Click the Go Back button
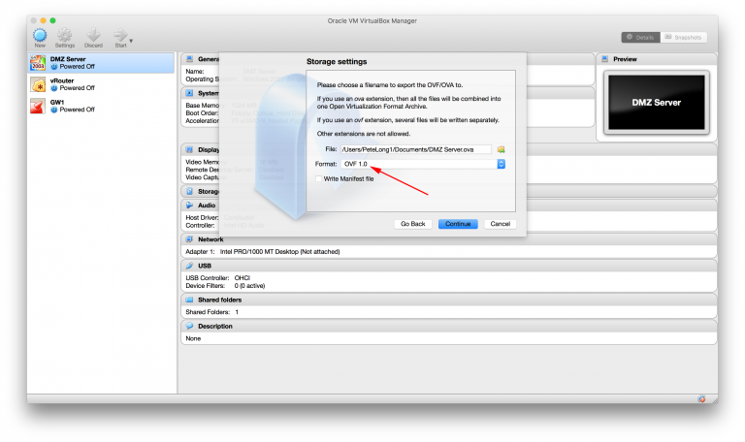Viewport: 745px width, 442px height. click(412, 224)
